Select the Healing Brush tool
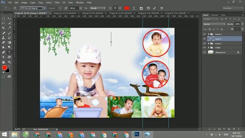This screenshot has height=138, width=245. coord(3,33)
